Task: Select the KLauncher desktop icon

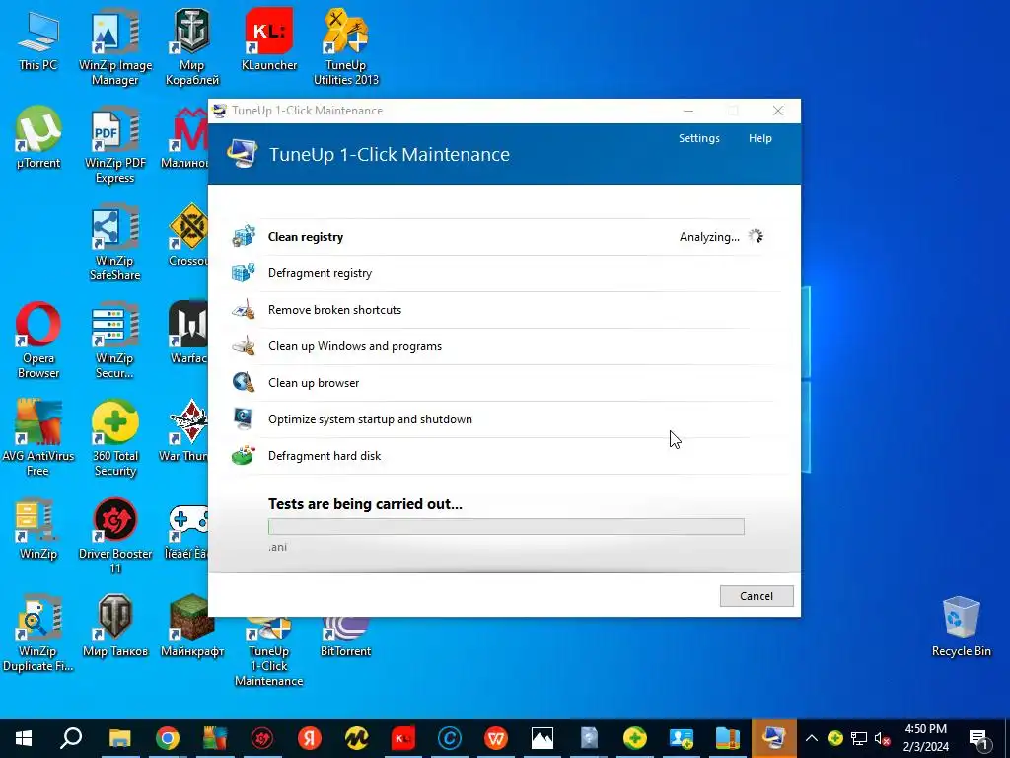Action: coord(269,39)
